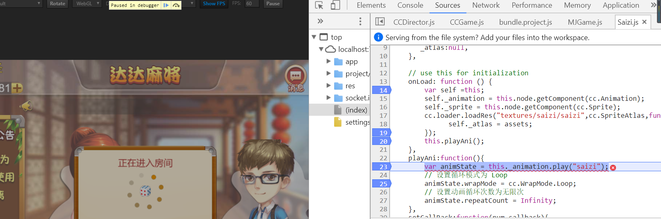Click the red error marker on line 23
The width and height of the screenshot is (661, 219).
[613, 168]
